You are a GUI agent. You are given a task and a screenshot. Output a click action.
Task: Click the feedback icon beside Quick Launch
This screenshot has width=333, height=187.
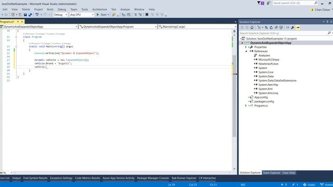tap(268, 3)
